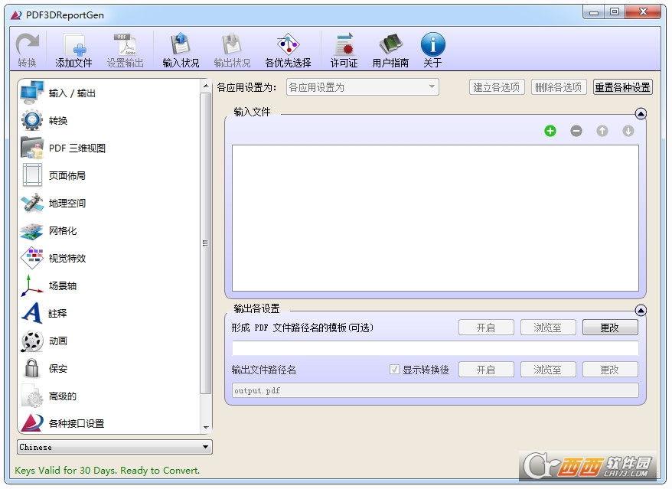Open 各优先选择 preferences toolbar icon
This screenshot has height=489, width=672.
[288, 44]
